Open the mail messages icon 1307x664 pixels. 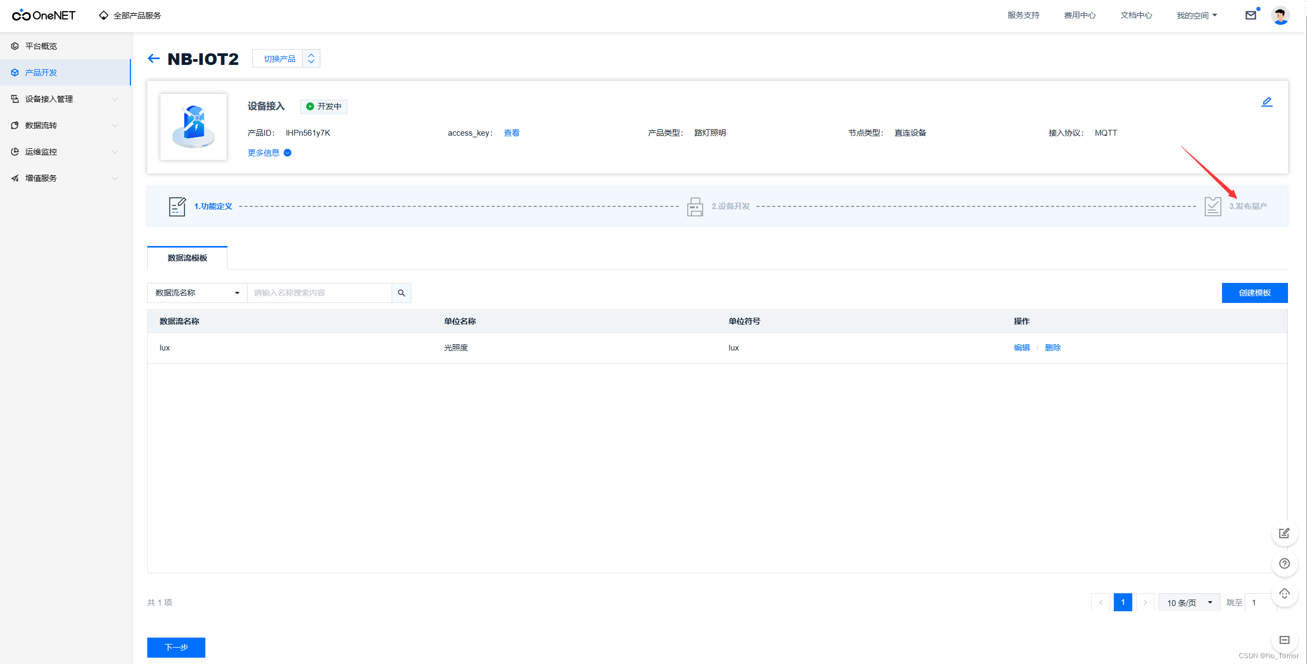1251,15
